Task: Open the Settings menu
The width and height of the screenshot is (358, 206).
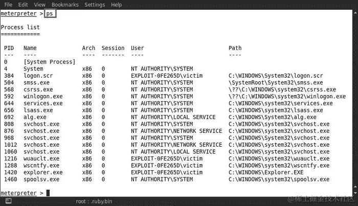Action: (95, 5)
